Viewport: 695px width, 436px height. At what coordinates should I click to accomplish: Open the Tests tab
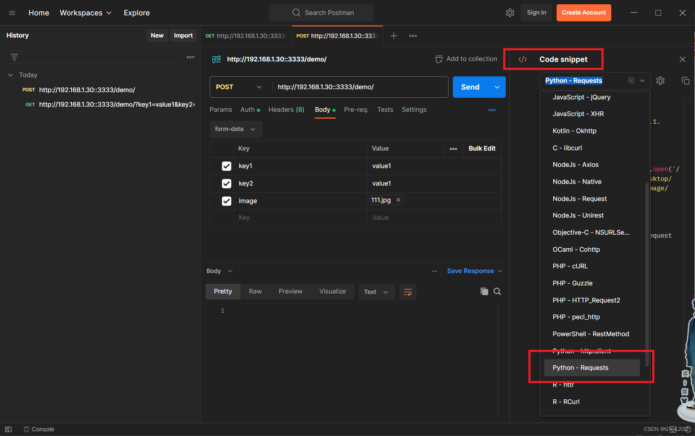tap(385, 110)
